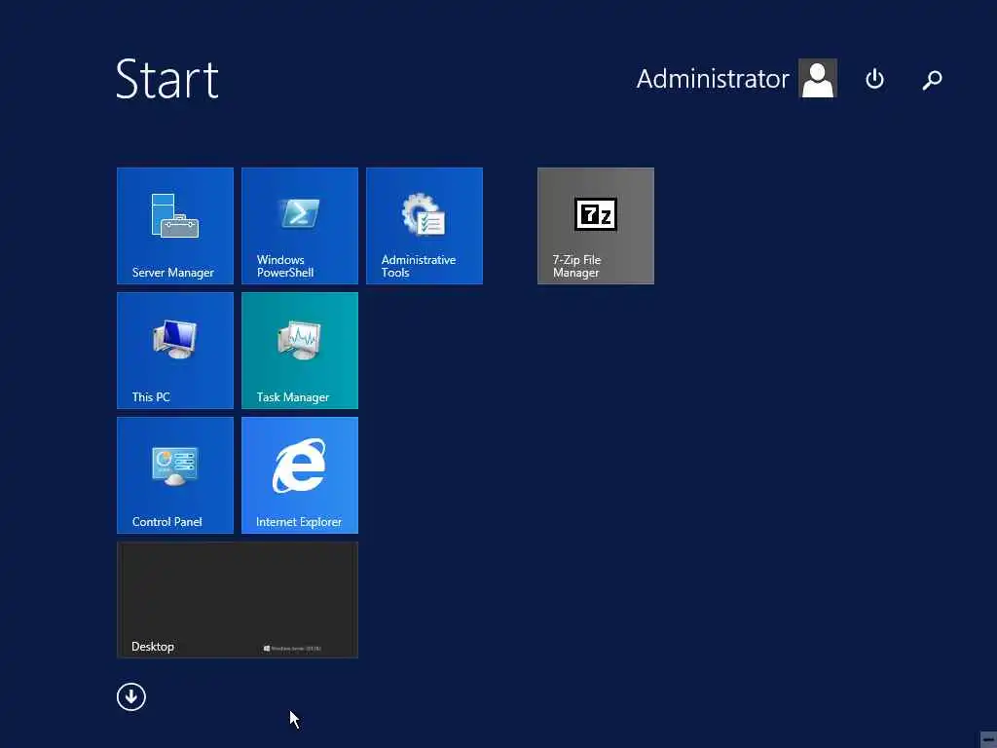Open the Control Panel tile
997x748 pixels.
(x=175, y=475)
